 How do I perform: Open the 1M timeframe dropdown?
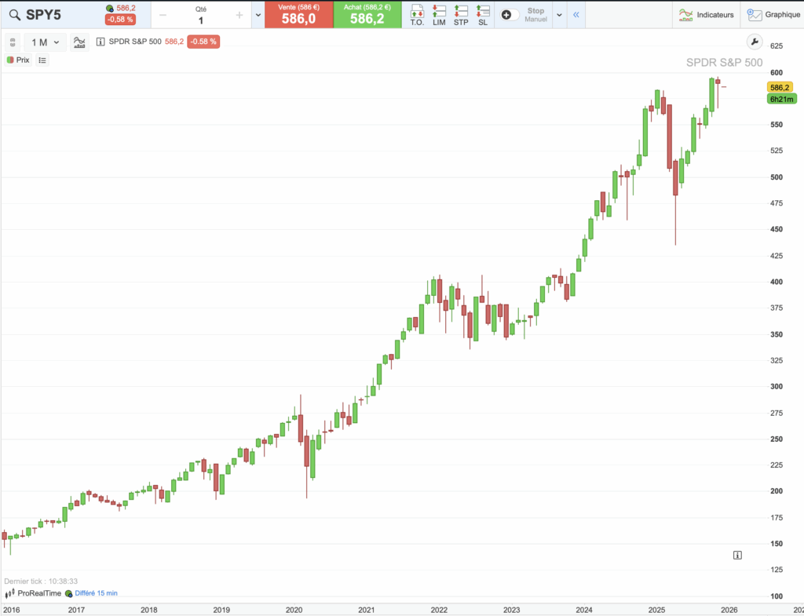(x=45, y=42)
